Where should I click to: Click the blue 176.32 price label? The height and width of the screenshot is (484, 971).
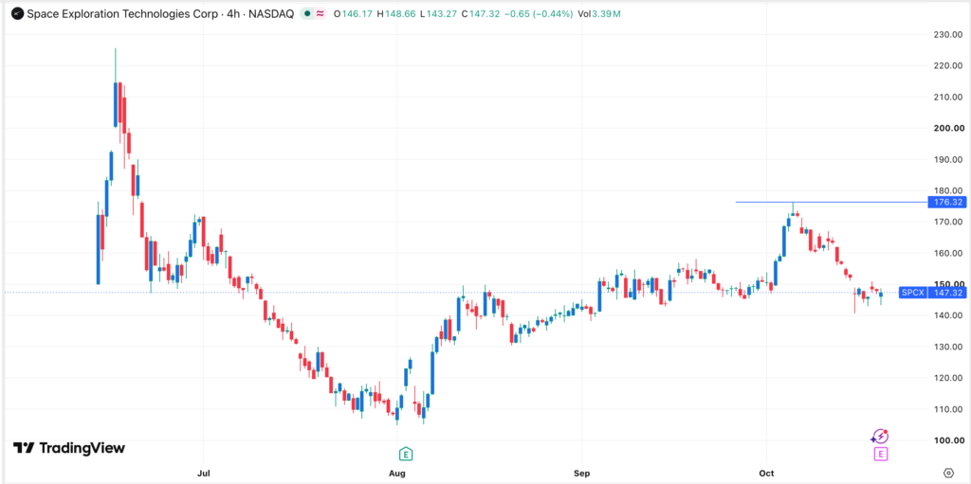pyautogui.click(x=947, y=203)
